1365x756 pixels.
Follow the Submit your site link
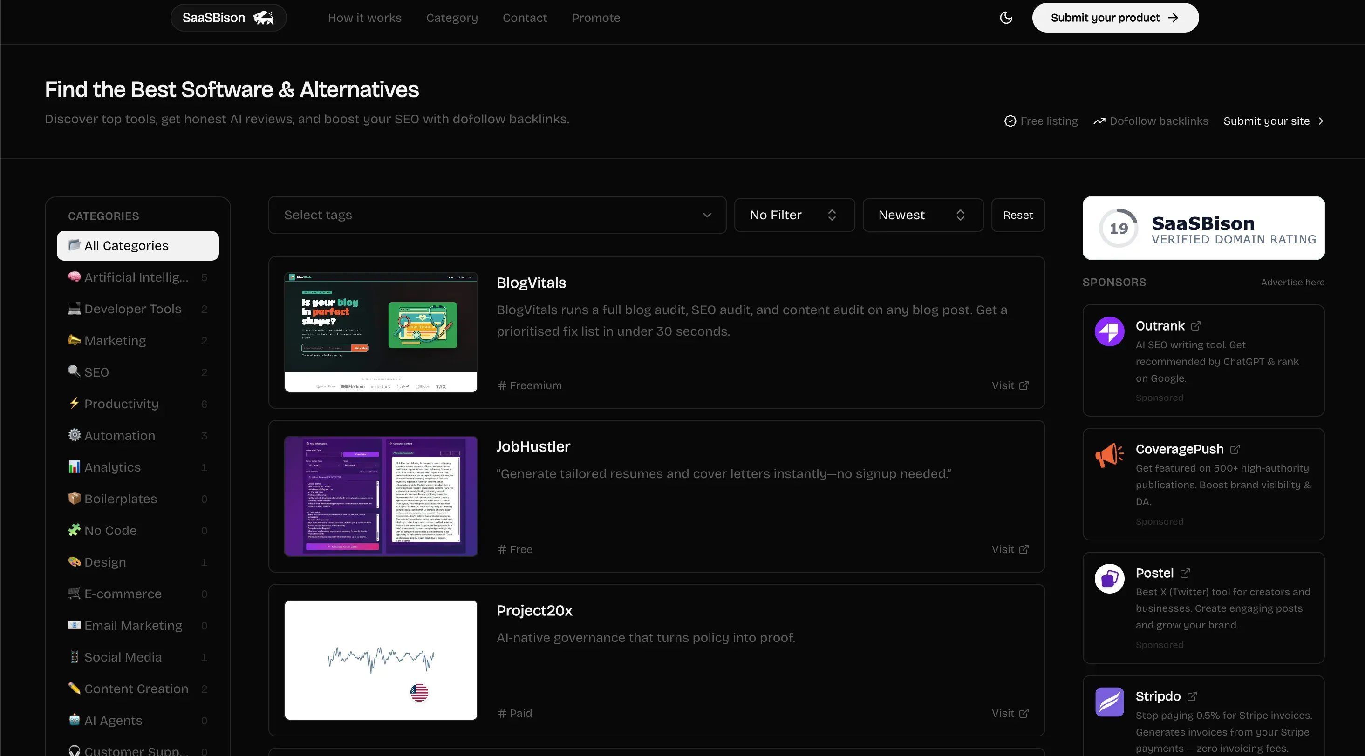[1273, 121]
